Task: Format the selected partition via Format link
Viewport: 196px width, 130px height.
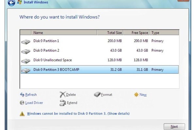Action: pyautogui.click(x=106, y=95)
